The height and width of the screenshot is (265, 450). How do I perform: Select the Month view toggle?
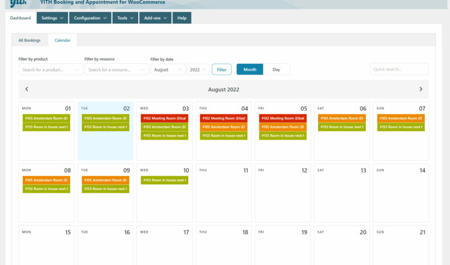250,69
